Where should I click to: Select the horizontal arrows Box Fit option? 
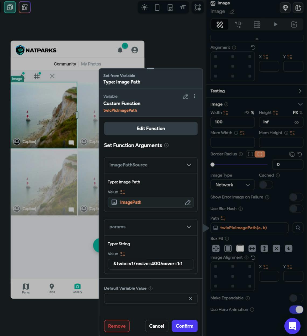click(252, 249)
